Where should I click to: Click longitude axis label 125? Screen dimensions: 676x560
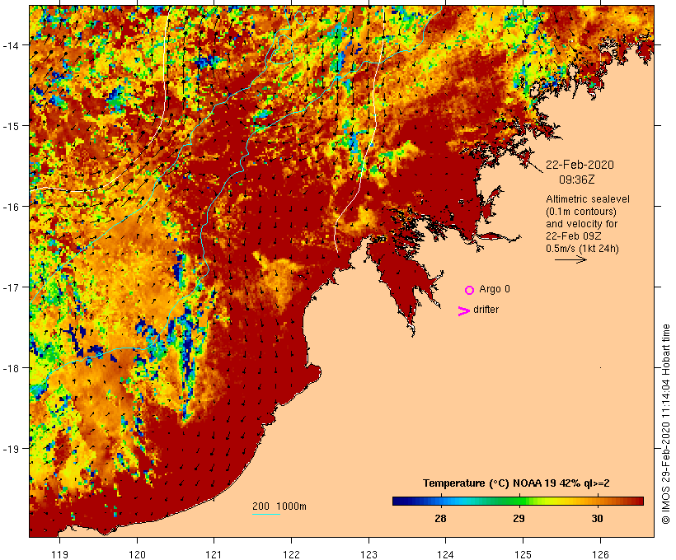click(523, 554)
